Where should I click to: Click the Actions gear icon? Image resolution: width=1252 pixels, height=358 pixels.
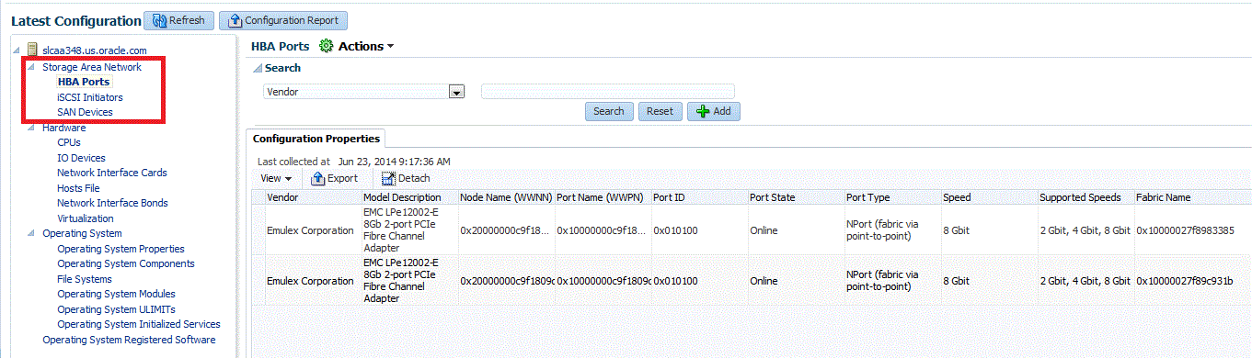pyautogui.click(x=326, y=46)
